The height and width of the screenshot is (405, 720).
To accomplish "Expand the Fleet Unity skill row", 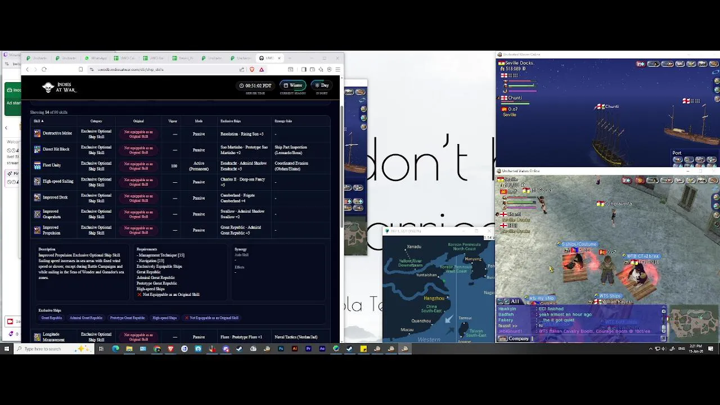I will click(x=180, y=166).
